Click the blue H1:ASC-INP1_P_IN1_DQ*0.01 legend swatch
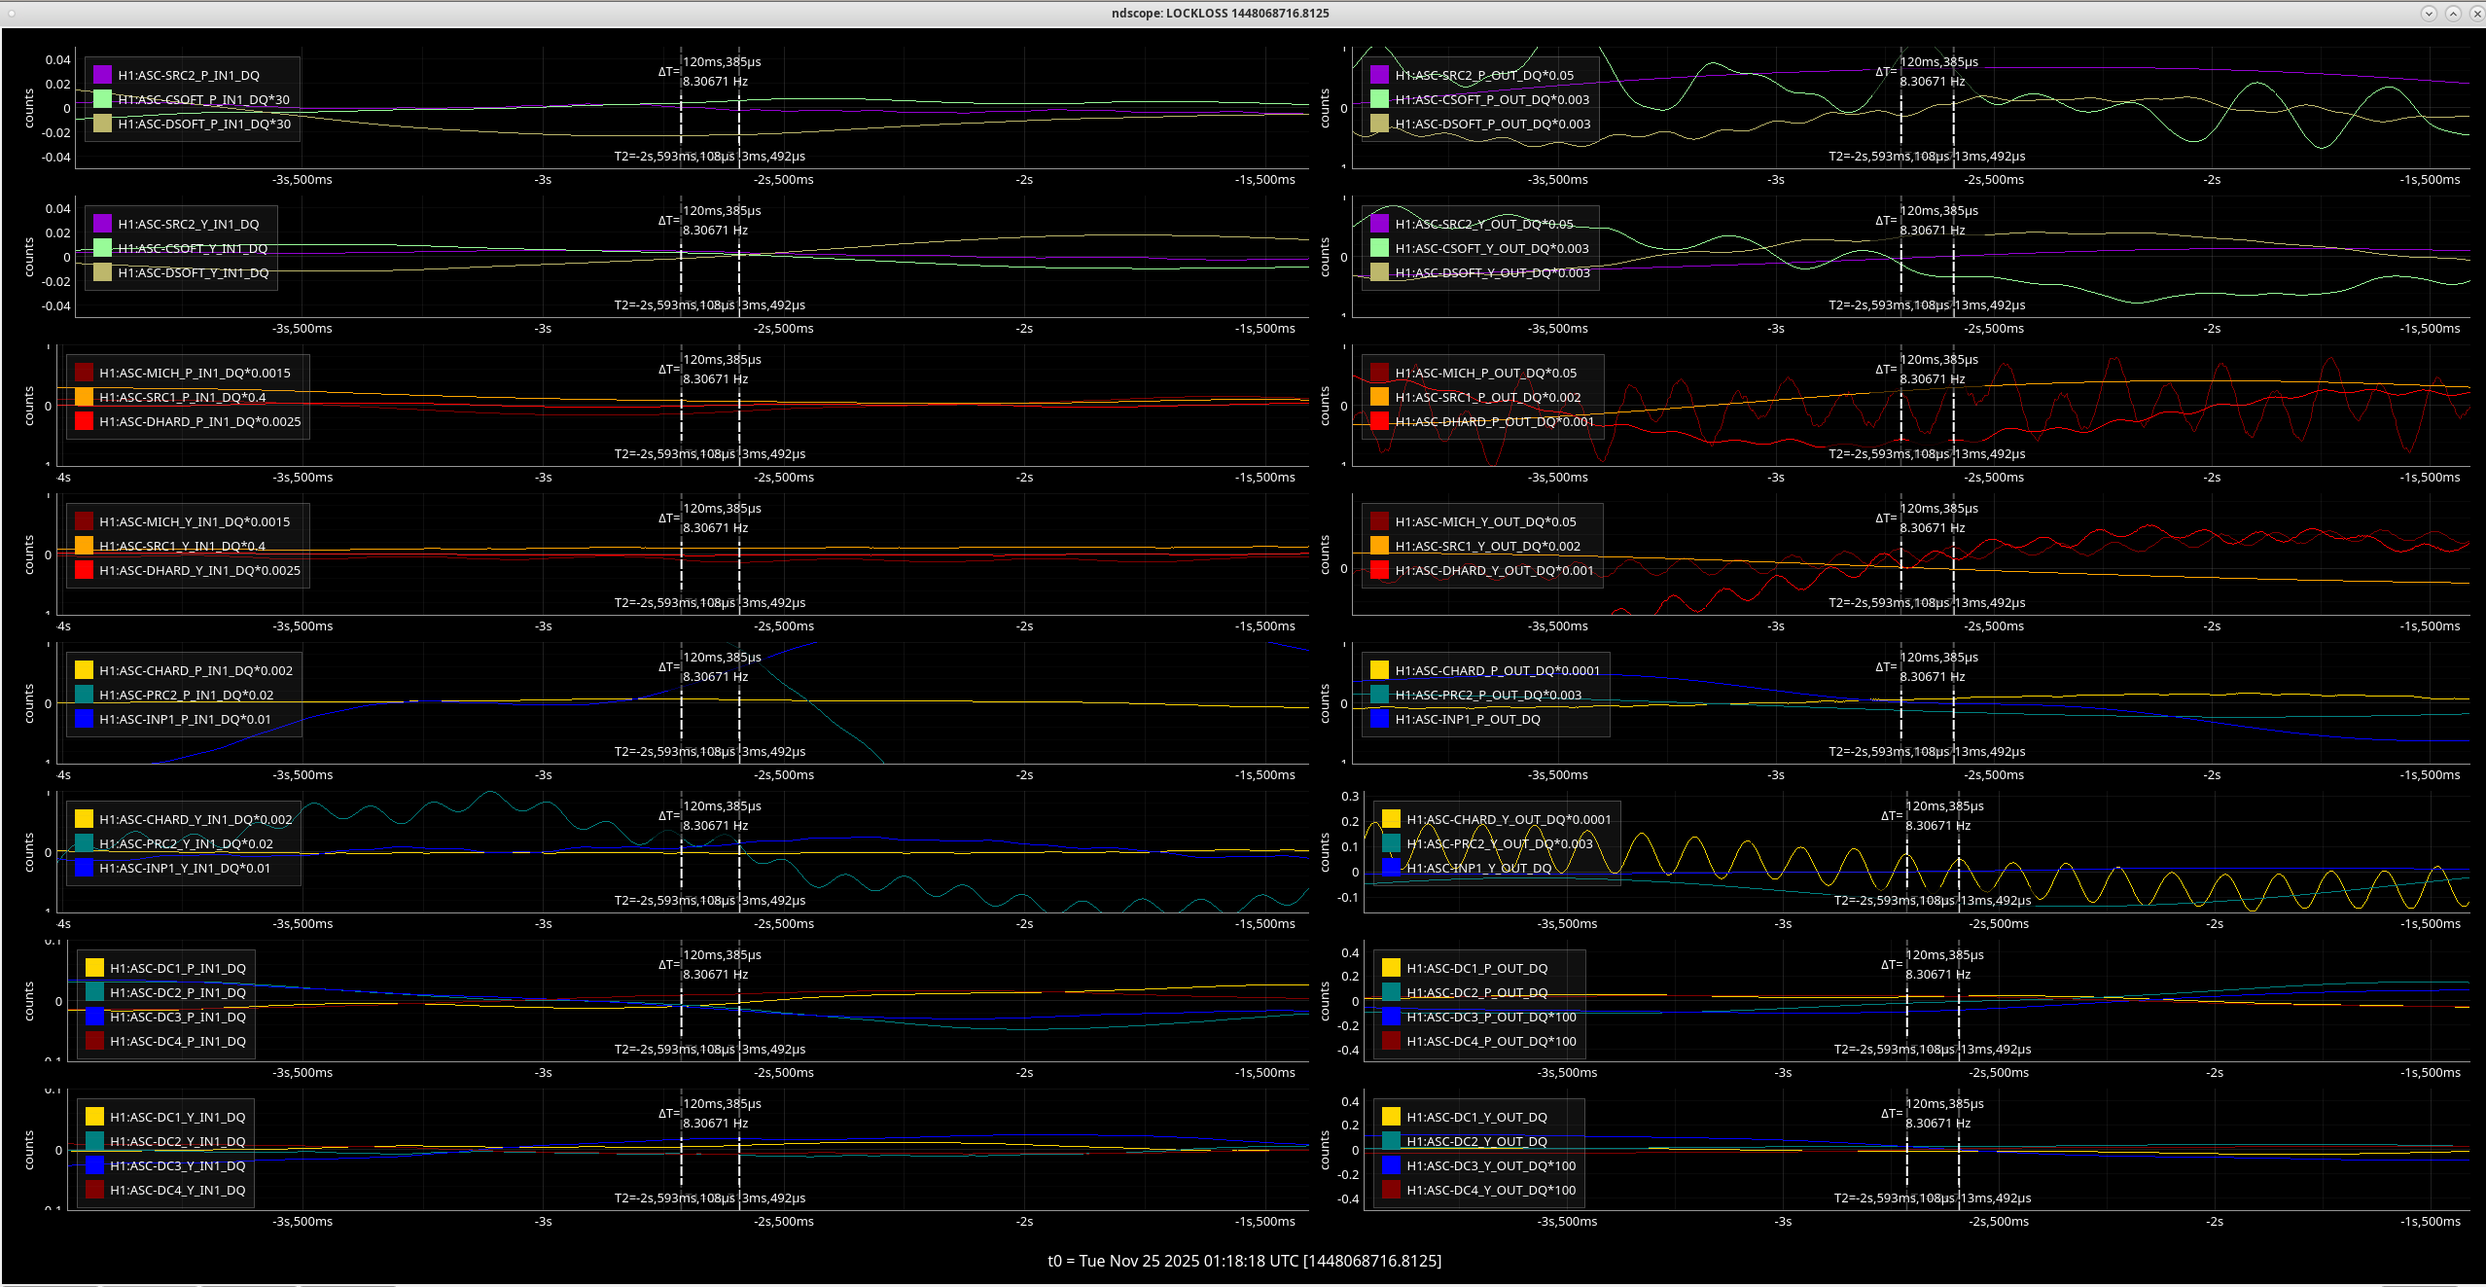 [x=84, y=719]
